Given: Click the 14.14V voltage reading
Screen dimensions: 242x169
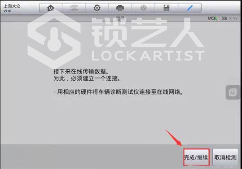Looking at the screenshot, I should [233, 18].
